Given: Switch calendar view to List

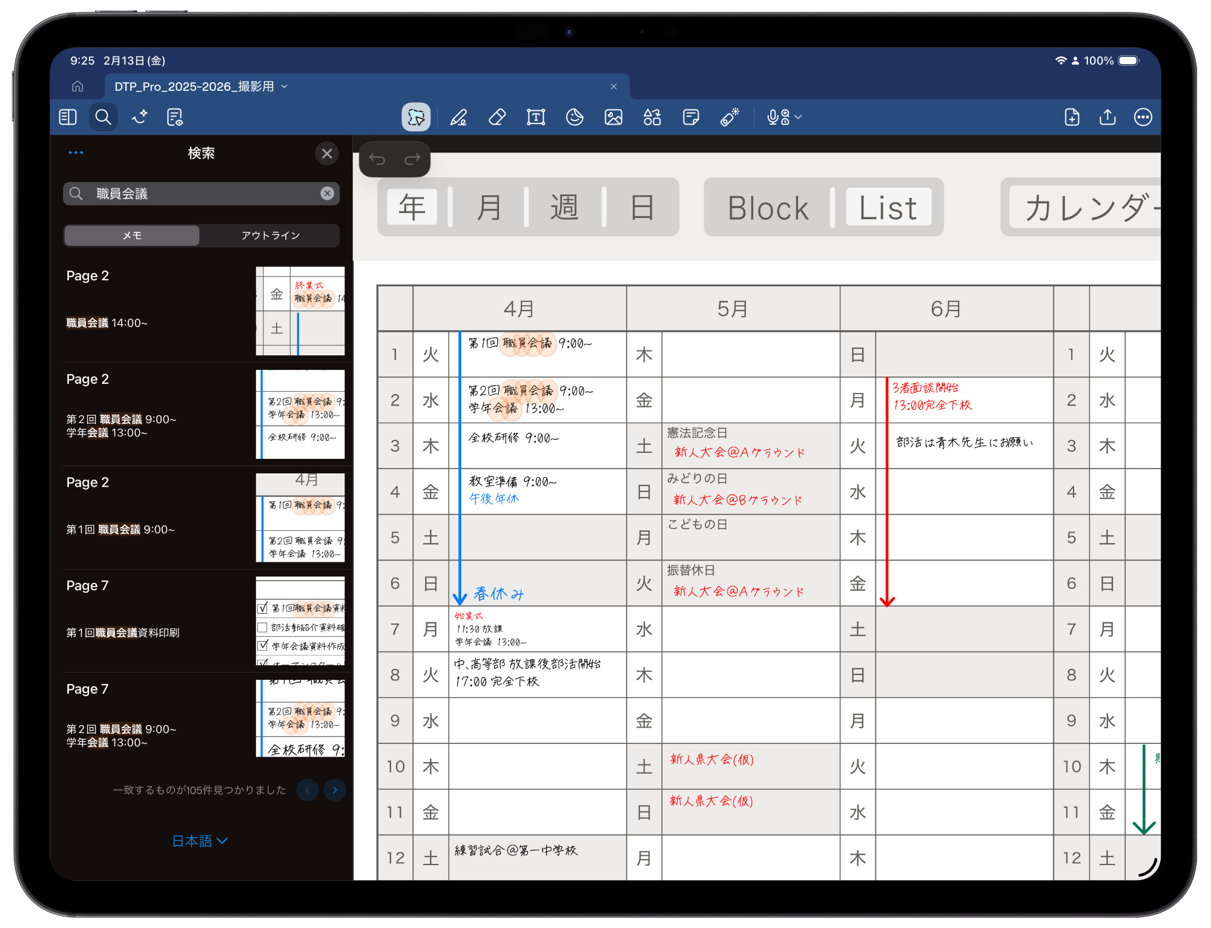Looking at the screenshot, I should coord(888,208).
